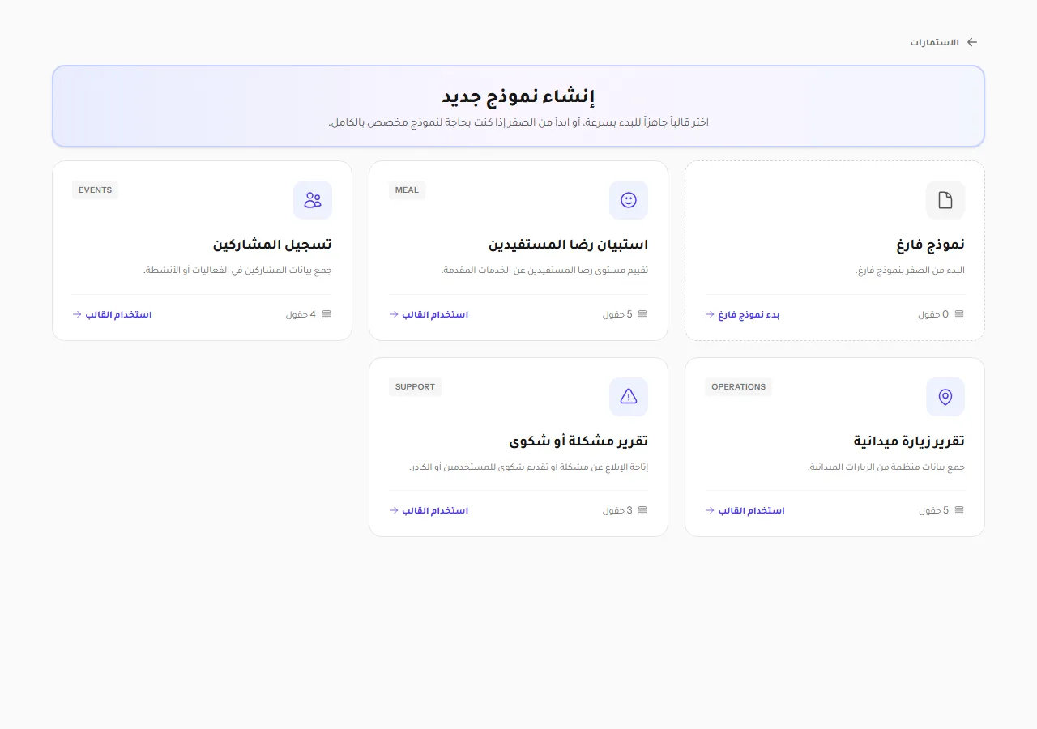Click the fields list icon next to 0 حقول
The height and width of the screenshot is (729, 1037).
pos(959,314)
